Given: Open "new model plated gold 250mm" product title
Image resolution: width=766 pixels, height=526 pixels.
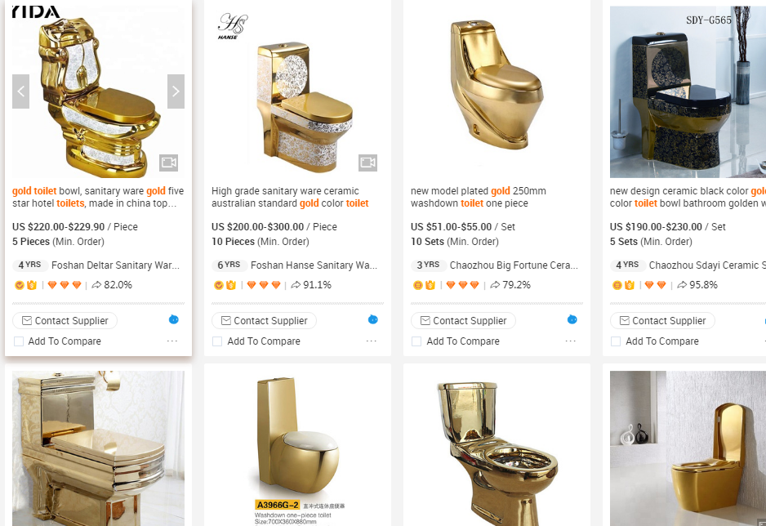Looking at the screenshot, I should tap(479, 197).
